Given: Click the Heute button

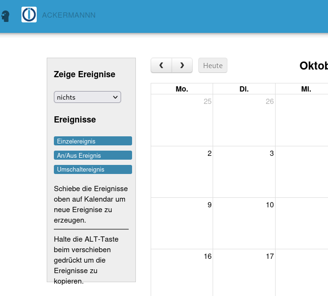Looking at the screenshot, I should (x=213, y=65).
